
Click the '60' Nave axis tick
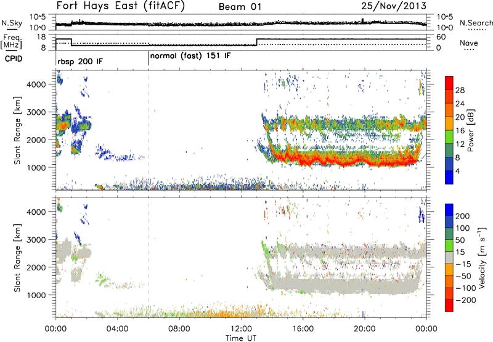point(441,37)
